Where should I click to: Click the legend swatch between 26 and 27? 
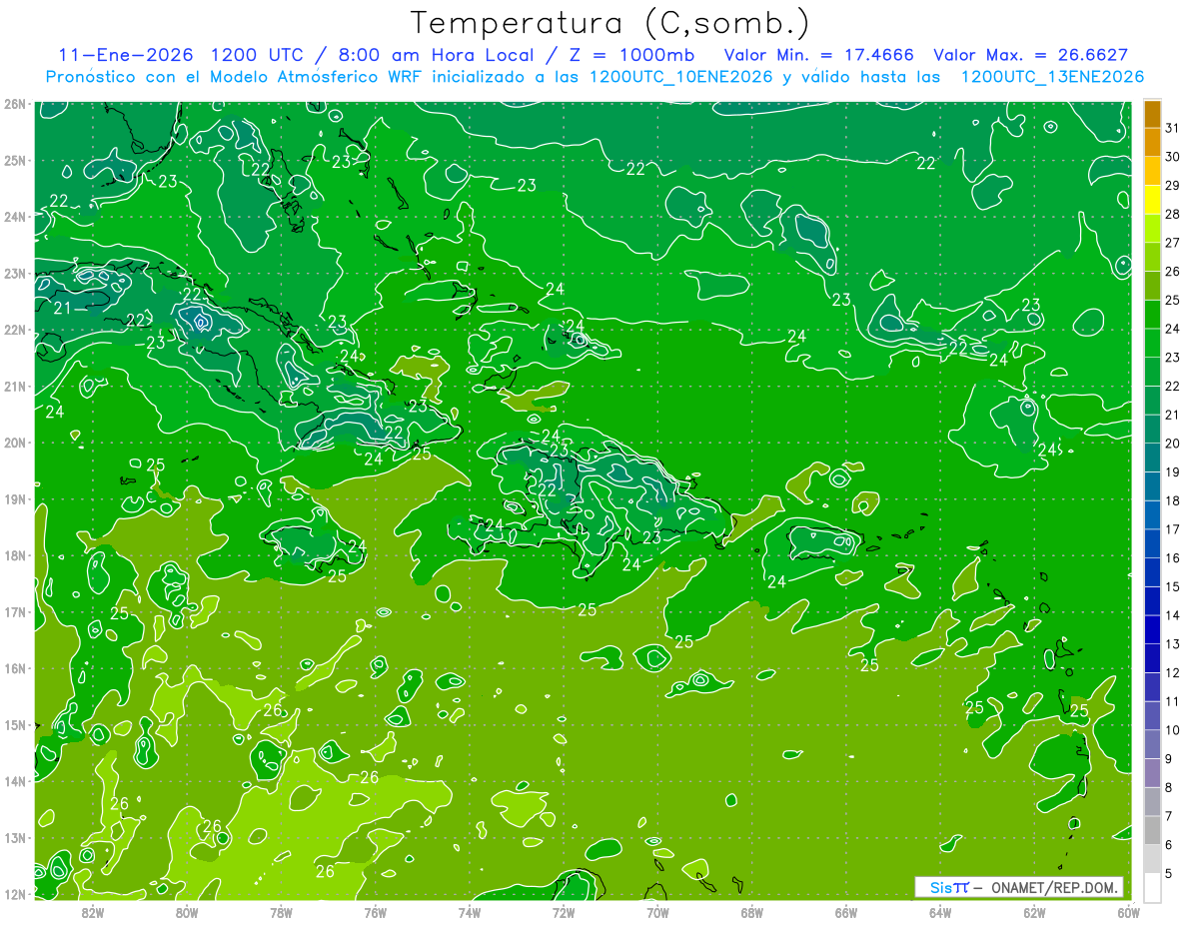click(x=1152, y=258)
